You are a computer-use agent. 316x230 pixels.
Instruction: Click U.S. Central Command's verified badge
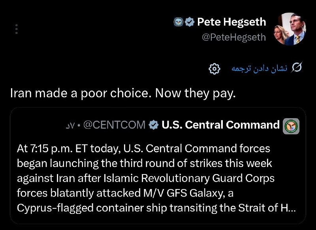pos(154,125)
